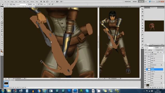
Task: Open the brush Opacity slider arrow
Action: (x=37, y=4)
